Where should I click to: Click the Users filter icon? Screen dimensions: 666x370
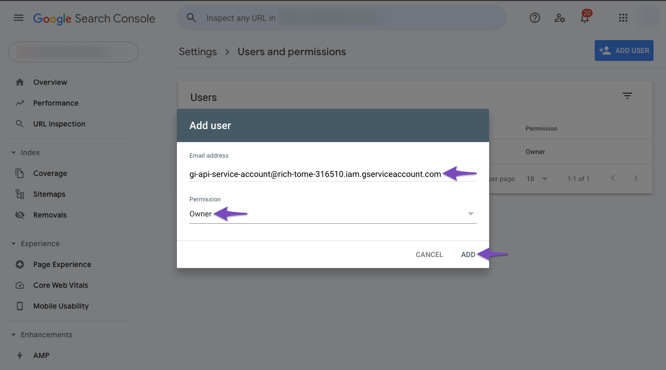click(x=627, y=96)
